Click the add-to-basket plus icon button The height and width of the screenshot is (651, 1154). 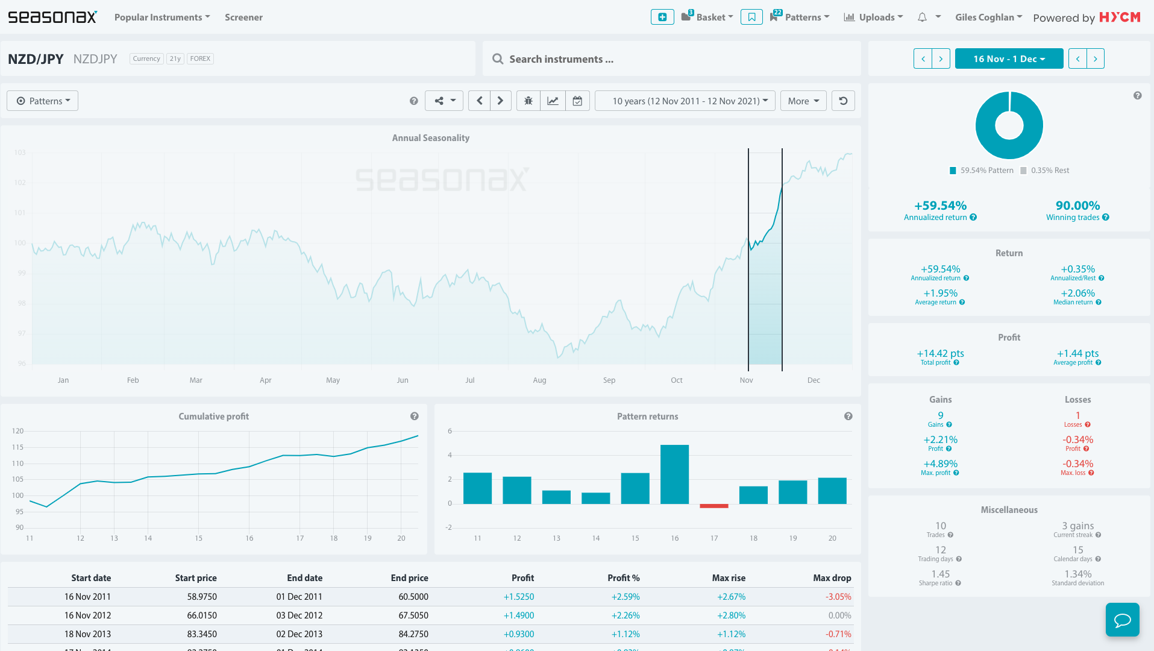[662, 17]
